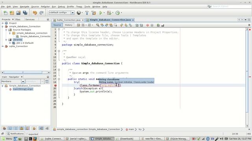Click red Start Macro Recording icon
The image size is (252, 141).
(x=148, y=25)
